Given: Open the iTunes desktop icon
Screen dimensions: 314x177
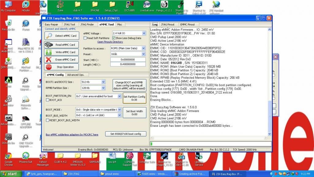Looking at the screenshot, I should pyautogui.click(x=26, y=25).
